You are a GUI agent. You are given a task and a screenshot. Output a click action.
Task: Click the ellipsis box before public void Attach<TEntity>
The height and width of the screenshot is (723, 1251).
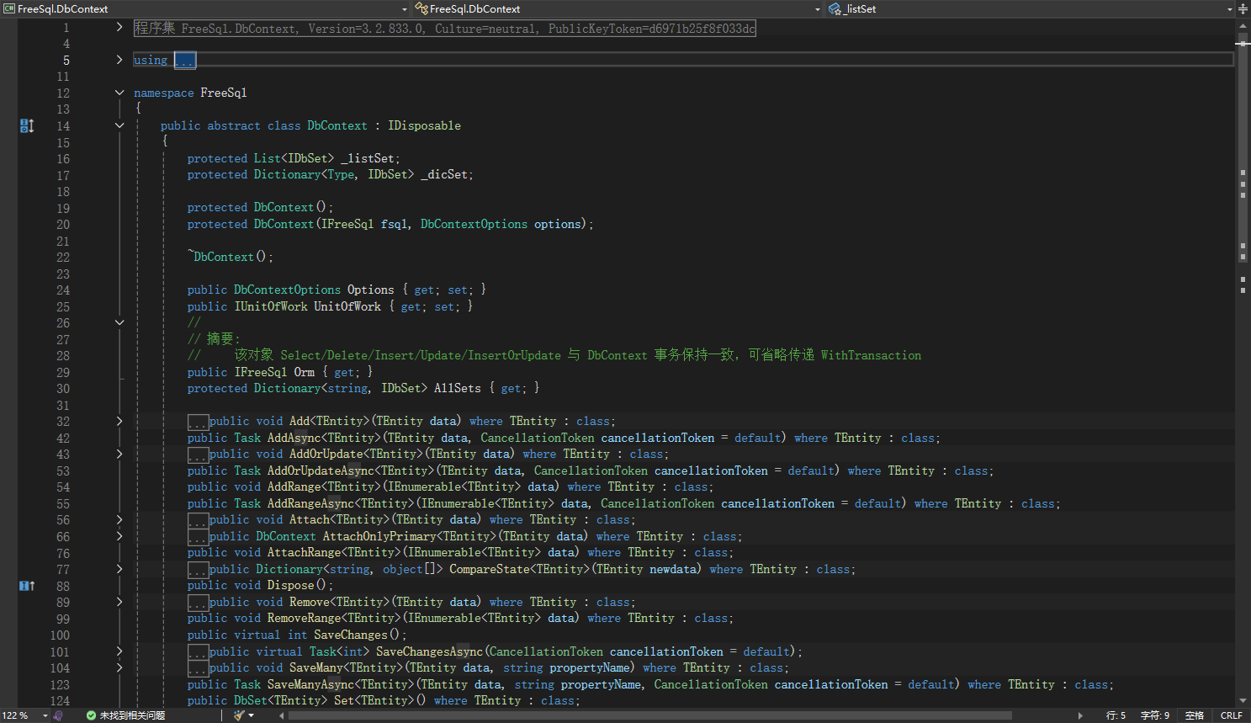click(198, 520)
